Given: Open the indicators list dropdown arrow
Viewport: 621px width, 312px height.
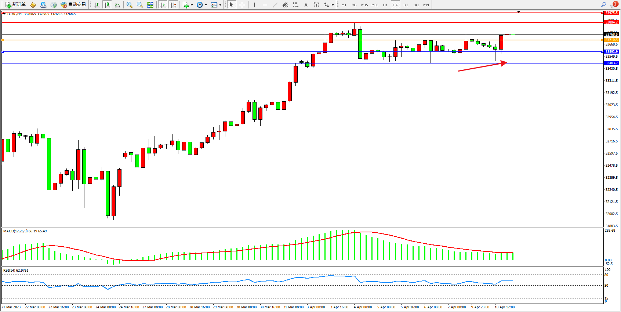Looking at the screenshot, I should coord(192,5).
